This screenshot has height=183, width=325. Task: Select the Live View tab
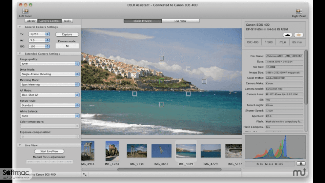click(180, 21)
